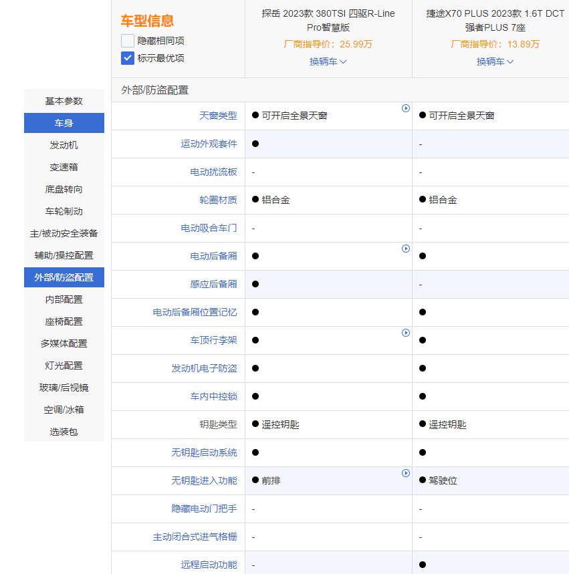569x574 pixels.
Task: Click play icon in 天窗类型 row
Action: pos(405,108)
